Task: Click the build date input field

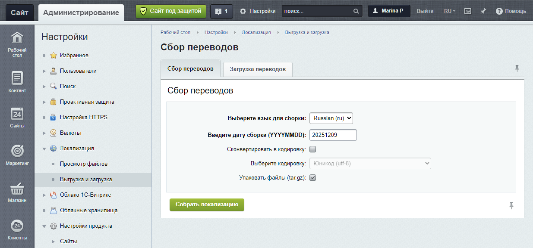Action: pyautogui.click(x=333, y=135)
